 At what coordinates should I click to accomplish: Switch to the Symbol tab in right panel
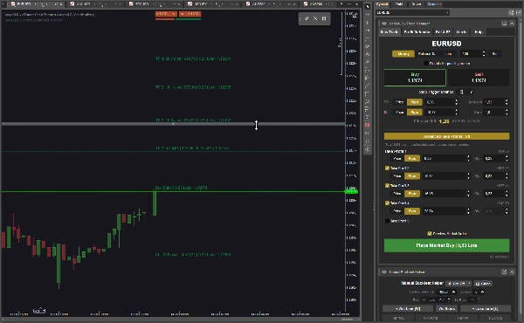(382, 4)
